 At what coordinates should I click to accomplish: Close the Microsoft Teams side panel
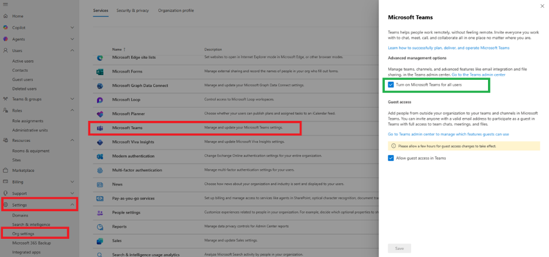(x=543, y=6)
